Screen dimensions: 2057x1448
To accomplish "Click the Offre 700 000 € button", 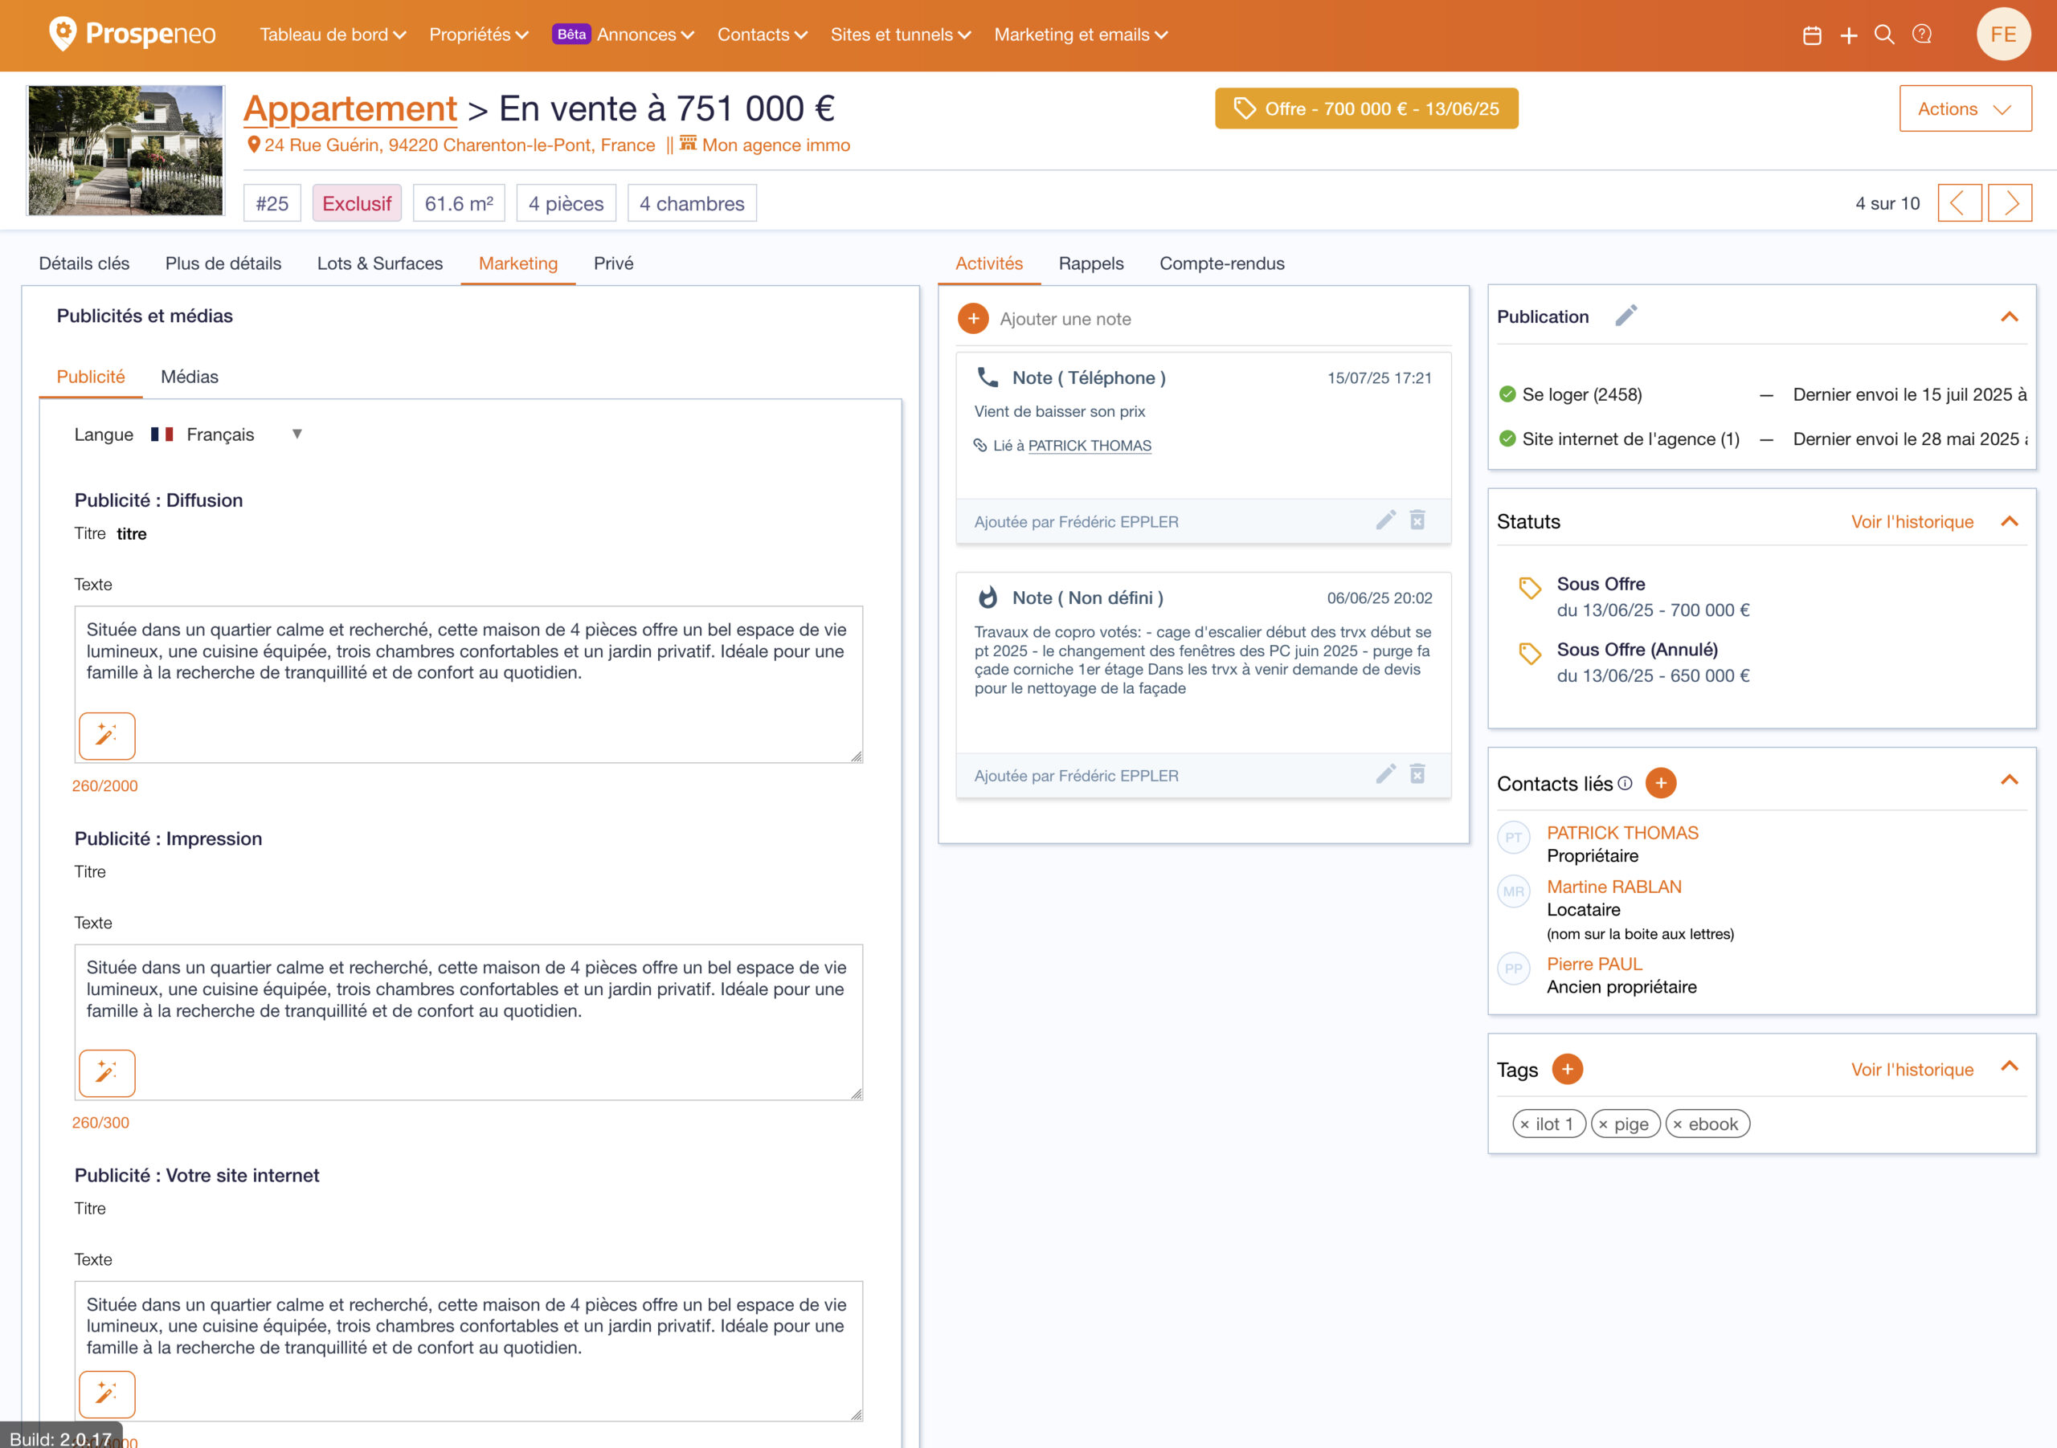I will [x=1366, y=108].
